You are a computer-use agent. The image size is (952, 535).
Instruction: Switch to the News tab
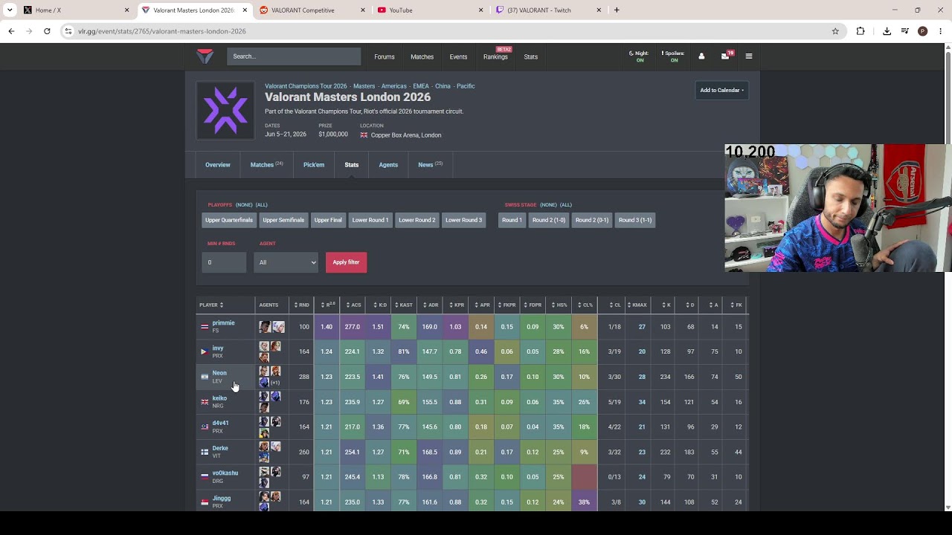[430, 165]
